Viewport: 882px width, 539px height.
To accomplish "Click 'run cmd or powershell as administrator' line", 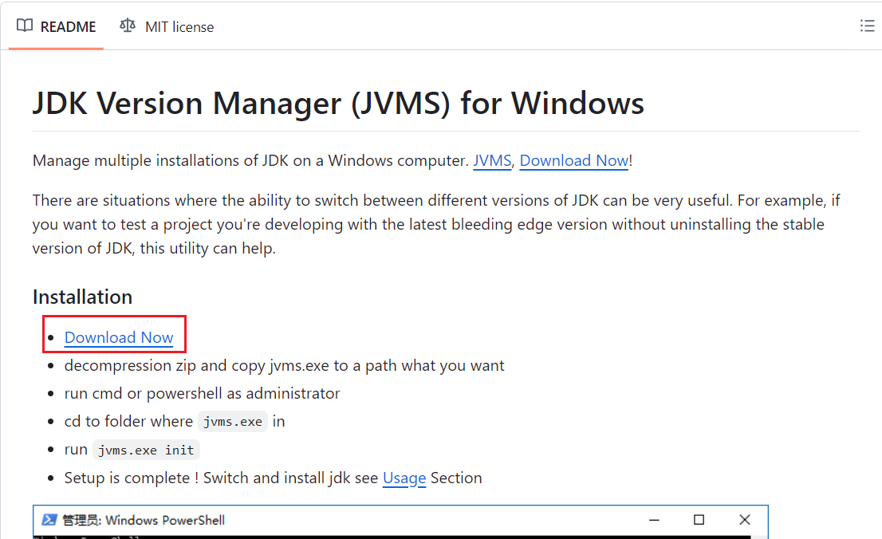I will point(202,393).
